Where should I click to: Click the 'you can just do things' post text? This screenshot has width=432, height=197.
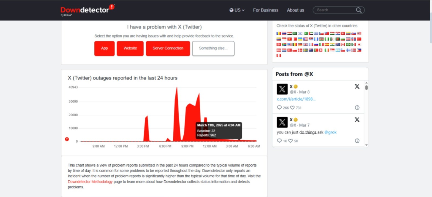click(x=296, y=132)
